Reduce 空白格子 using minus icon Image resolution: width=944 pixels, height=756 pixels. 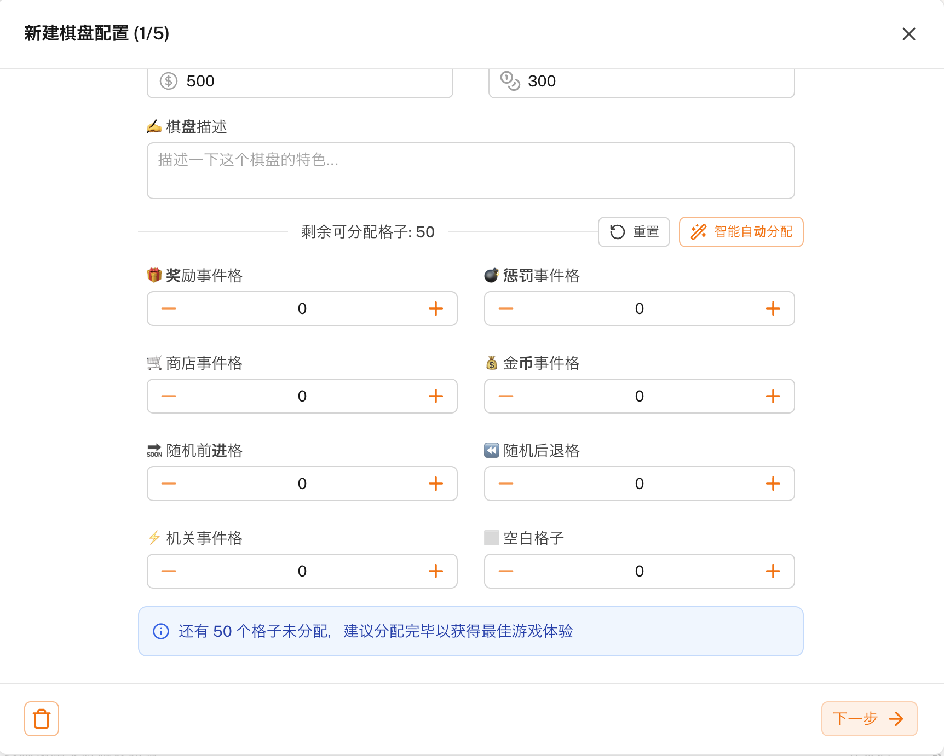coord(506,571)
